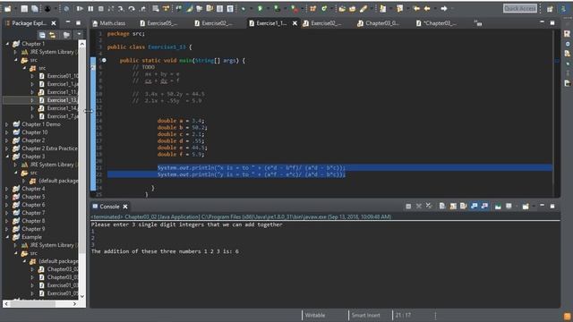Click Remove All Terminated Launches in Console
Screen dimensions: 573x322
click(429, 207)
